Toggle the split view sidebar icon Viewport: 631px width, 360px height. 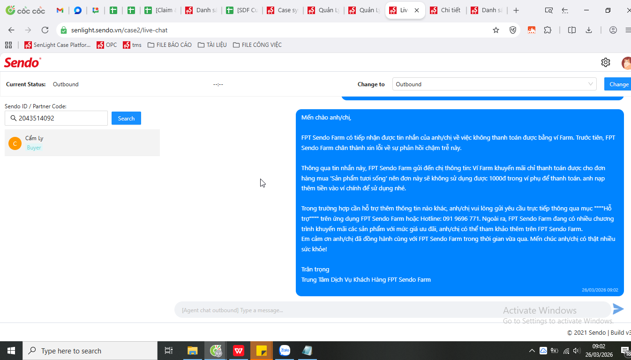click(572, 30)
